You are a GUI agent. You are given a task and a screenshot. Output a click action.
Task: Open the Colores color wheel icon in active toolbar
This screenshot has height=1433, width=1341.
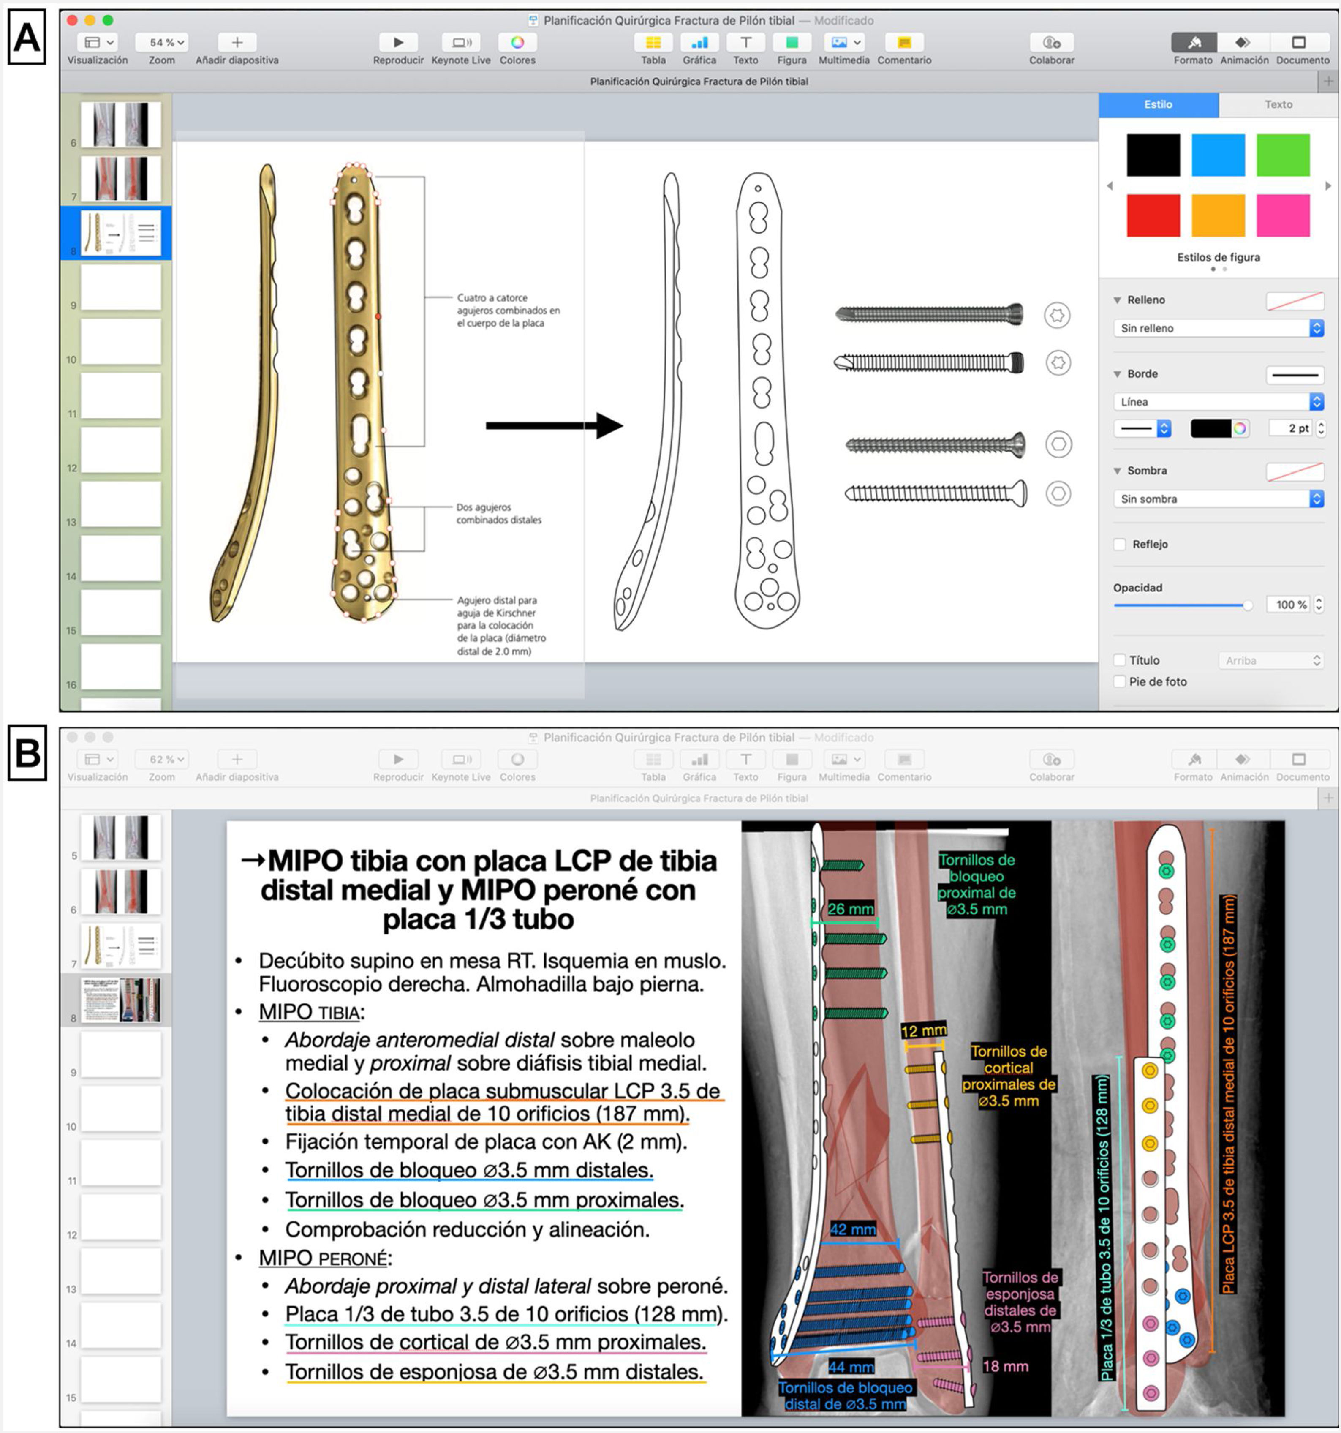[x=517, y=43]
